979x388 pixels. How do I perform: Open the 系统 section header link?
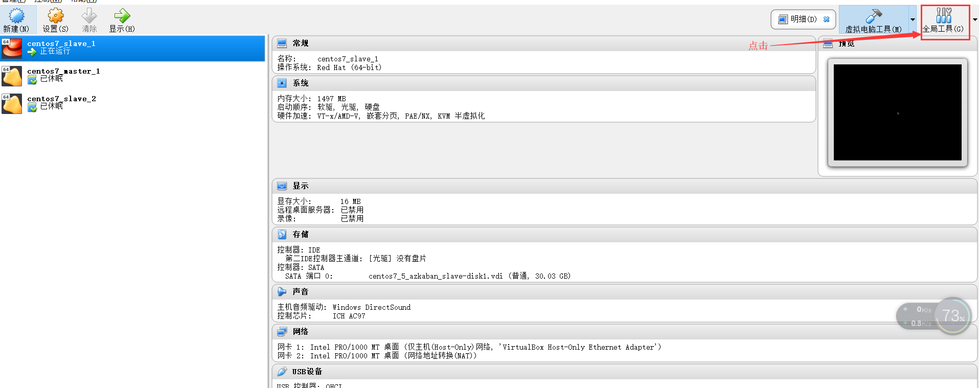point(301,83)
